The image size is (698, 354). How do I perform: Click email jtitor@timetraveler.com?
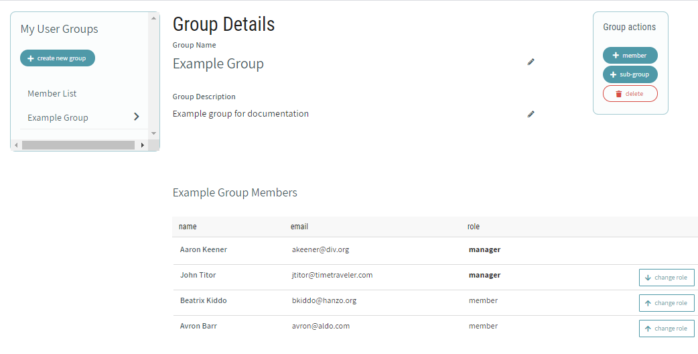pos(332,275)
